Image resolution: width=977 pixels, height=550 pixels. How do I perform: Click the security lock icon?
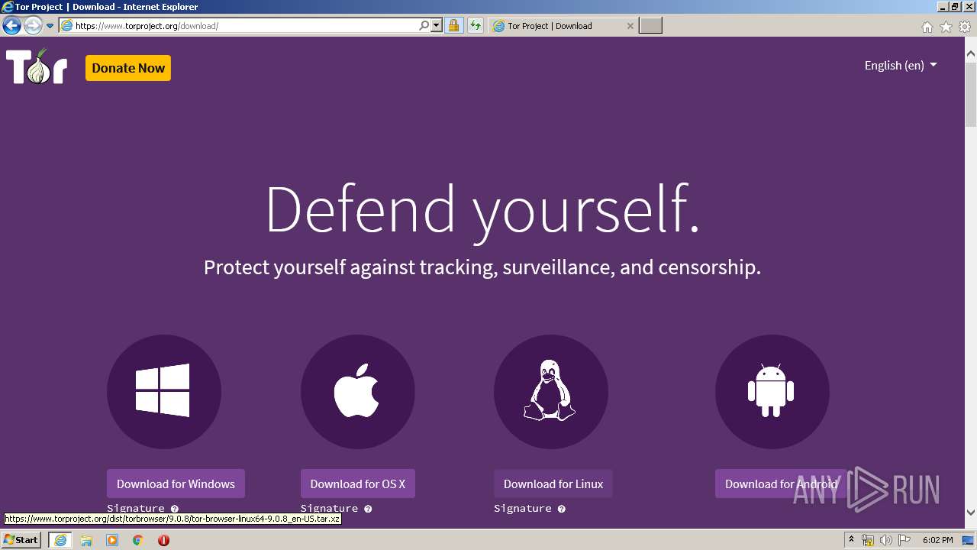[x=453, y=26]
